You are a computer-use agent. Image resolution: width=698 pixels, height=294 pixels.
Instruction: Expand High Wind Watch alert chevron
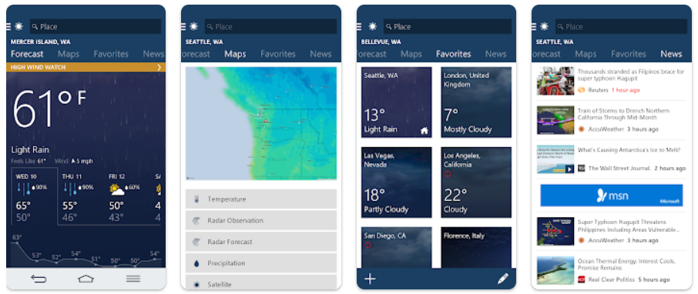[159, 67]
